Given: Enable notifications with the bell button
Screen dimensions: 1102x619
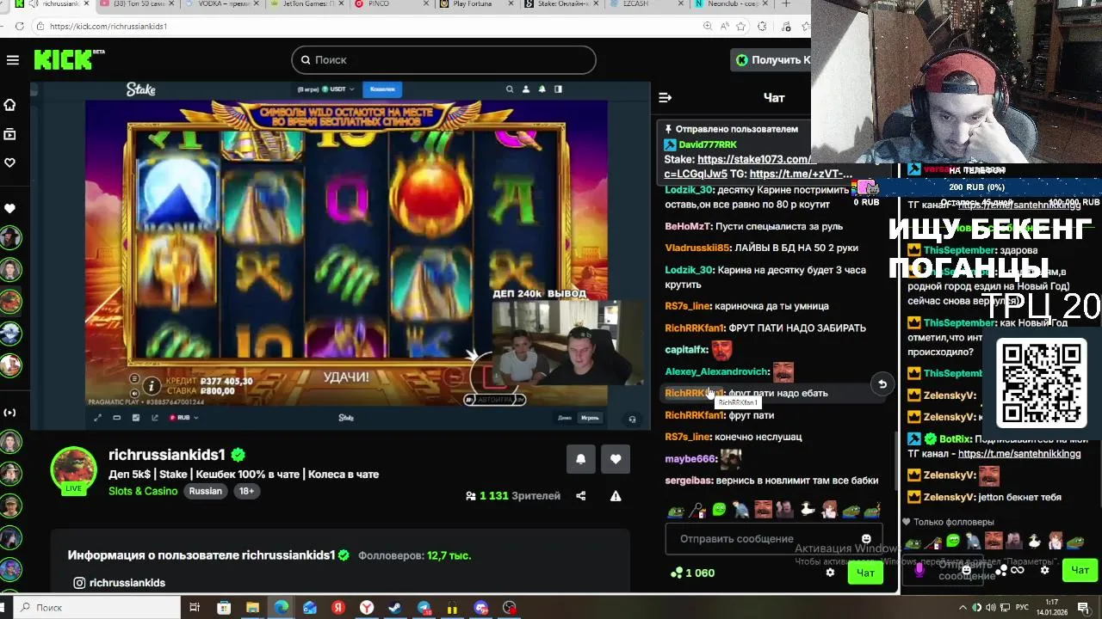Looking at the screenshot, I should (580, 459).
